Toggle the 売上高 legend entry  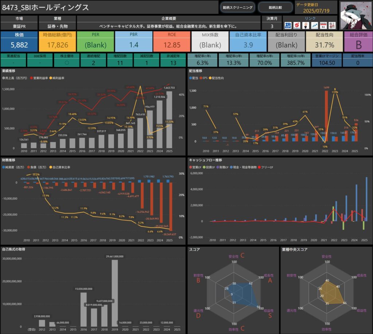click(15, 78)
